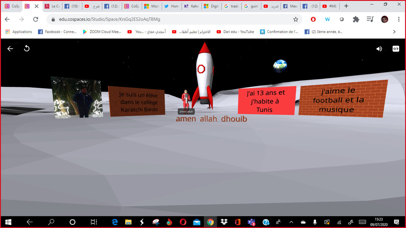Viewport: 406px width, 228px height.
Task: Restart the CoSpaces scene with the reload icon
Action: click(27, 49)
